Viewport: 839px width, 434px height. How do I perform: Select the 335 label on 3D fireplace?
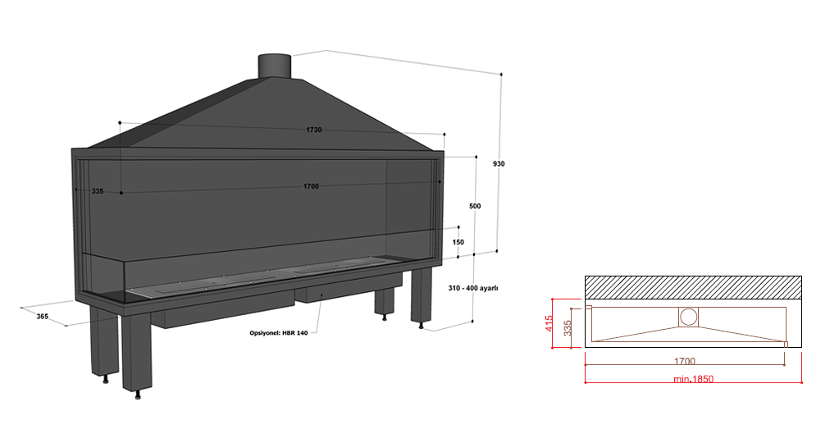click(98, 191)
